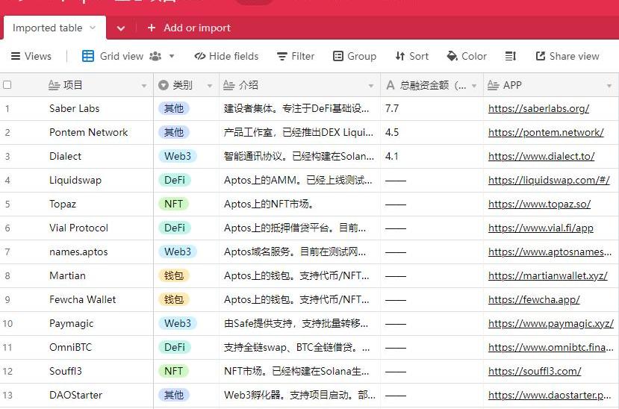Open the martianwallet.xyz link

[547, 275]
